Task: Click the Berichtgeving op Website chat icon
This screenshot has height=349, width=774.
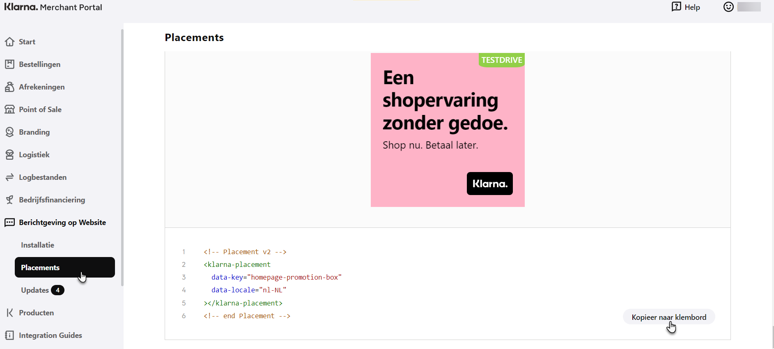Action: [x=10, y=223]
